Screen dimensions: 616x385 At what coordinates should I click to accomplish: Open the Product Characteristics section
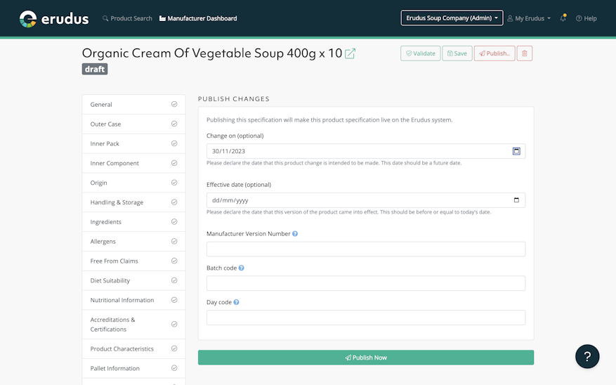click(x=133, y=349)
